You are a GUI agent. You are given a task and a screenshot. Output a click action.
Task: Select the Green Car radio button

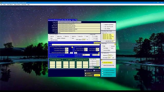pyautogui.click(x=77, y=36)
